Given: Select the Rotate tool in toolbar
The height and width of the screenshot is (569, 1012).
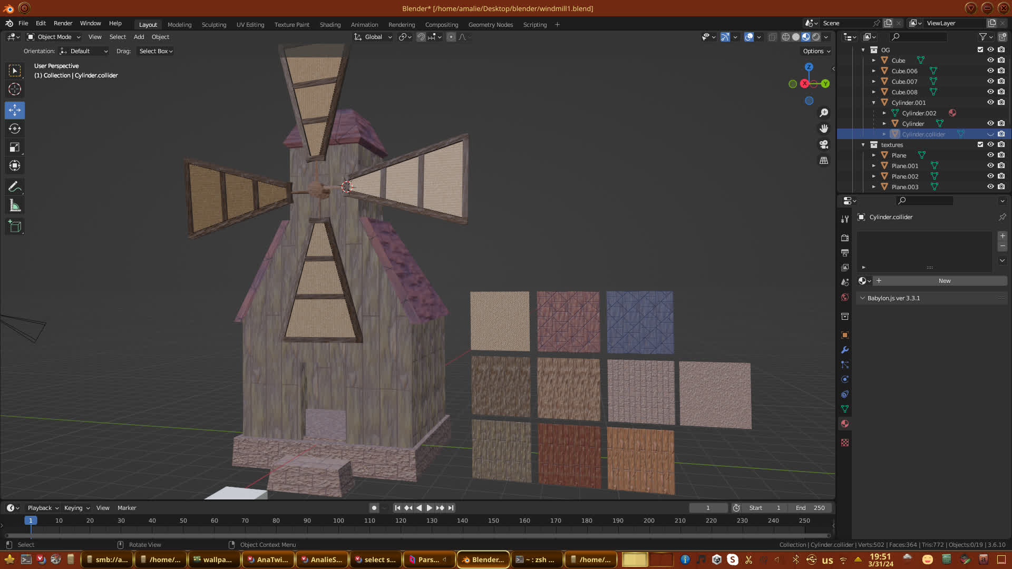Looking at the screenshot, I should [15, 129].
